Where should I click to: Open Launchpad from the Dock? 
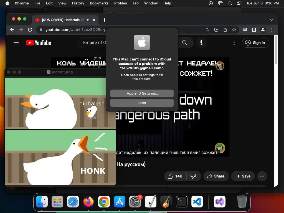point(57,202)
